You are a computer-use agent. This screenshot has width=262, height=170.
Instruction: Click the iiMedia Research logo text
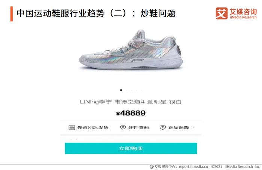click(243, 17)
